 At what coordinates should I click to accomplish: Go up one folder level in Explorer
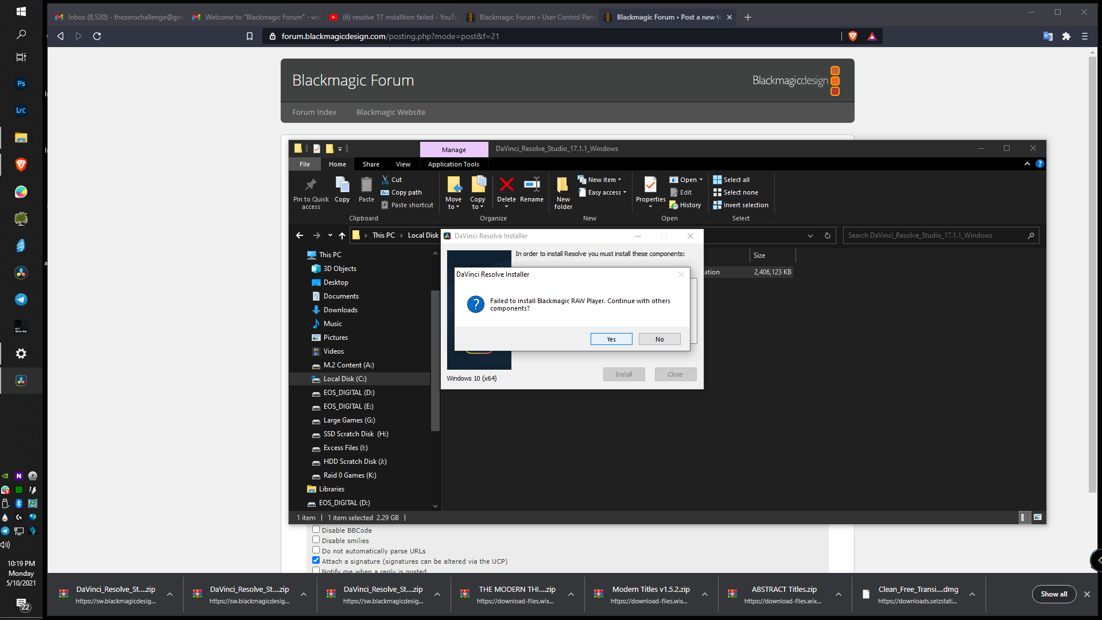(342, 235)
